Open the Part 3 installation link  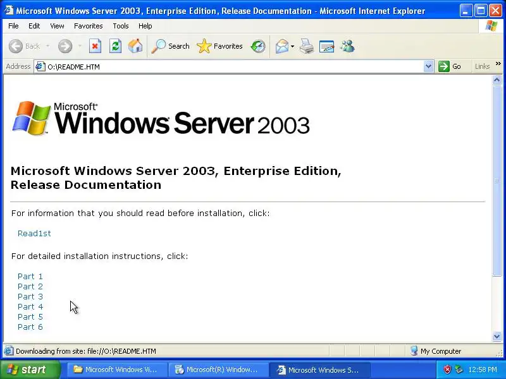click(30, 296)
